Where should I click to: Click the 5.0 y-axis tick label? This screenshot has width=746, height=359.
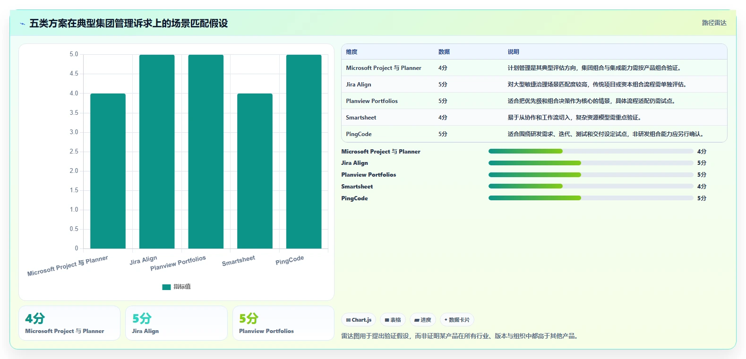[74, 54]
